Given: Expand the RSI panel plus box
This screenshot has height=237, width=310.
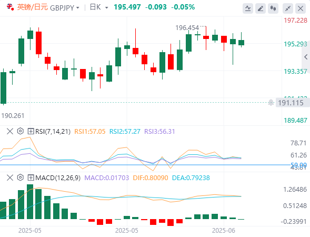Looking at the screenshot, I should (31, 131).
